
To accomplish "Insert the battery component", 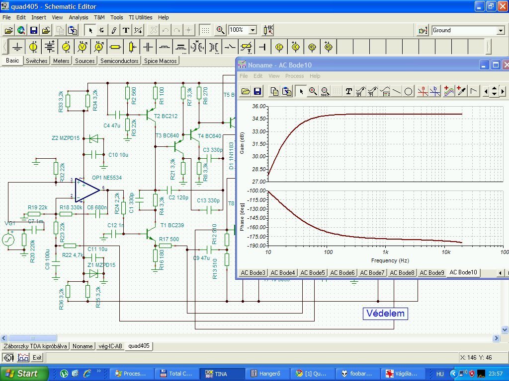I will 50,47.
